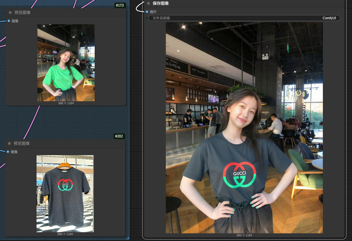Image resolution: width=352 pixels, height=241 pixels.
Task: Click the small port dot beside 文件名前缀
Action: [147, 18]
